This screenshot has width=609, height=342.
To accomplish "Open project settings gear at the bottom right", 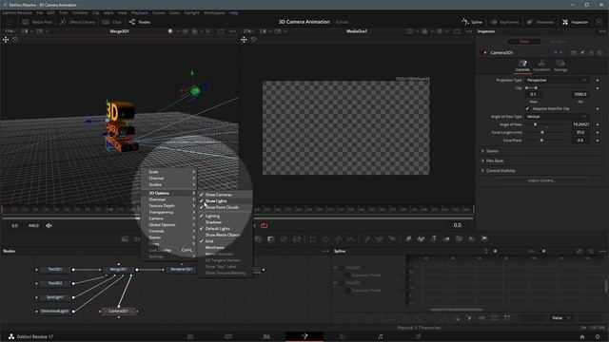I will click(x=599, y=336).
